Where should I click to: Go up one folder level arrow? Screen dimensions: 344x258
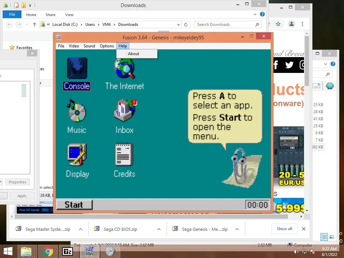(35, 25)
